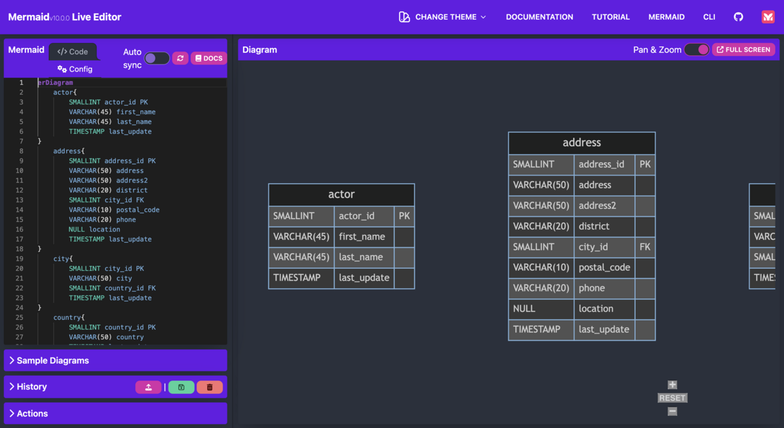Open the Mermaid menu link
This screenshot has width=784, height=428.
[x=666, y=17]
